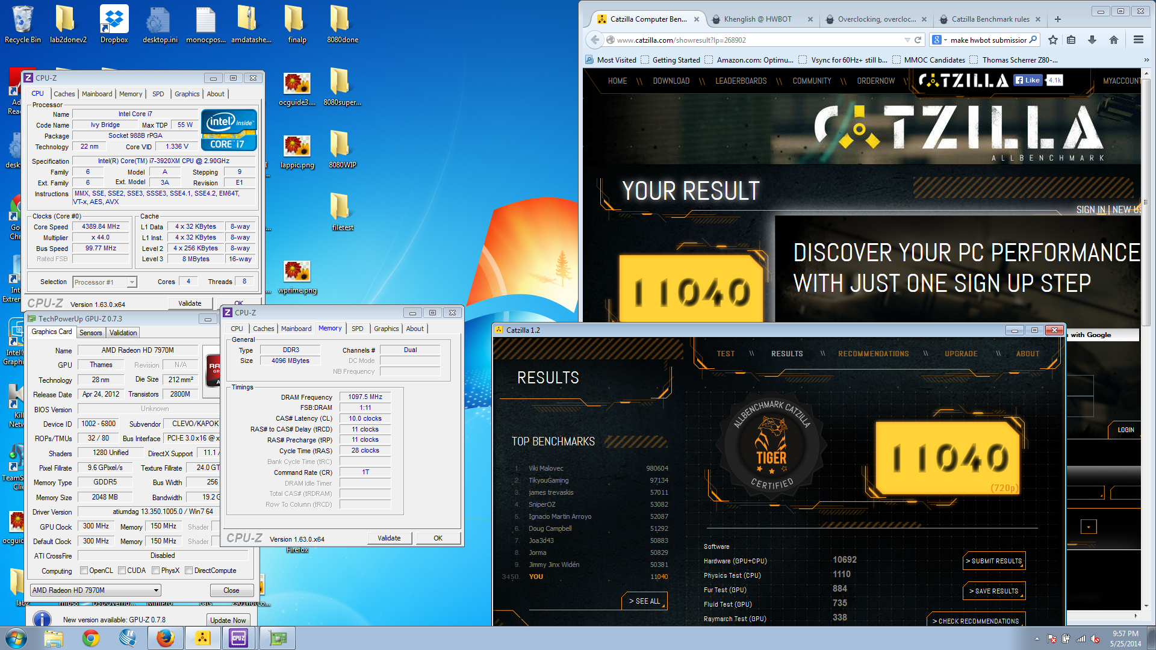1156x650 pixels.
Task: Select the 8080done folder icon
Action: coord(343,24)
